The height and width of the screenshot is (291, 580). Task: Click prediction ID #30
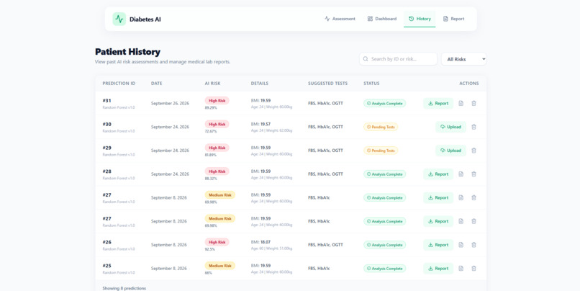click(107, 124)
